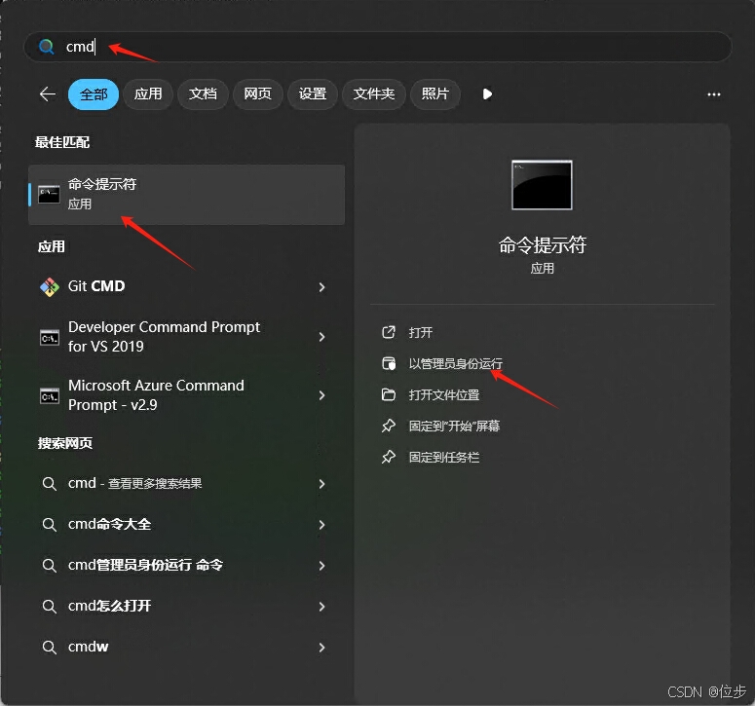Viewport: 755px width, 706px height.
Task: Open the Git CMD result
Action: tap(187, 287)
